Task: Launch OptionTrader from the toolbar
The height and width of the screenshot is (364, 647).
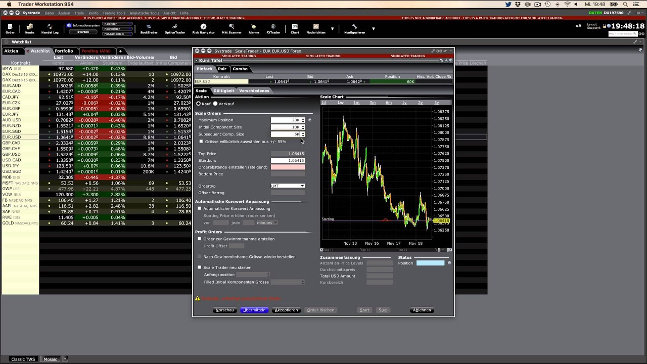Action: [175, 28]
